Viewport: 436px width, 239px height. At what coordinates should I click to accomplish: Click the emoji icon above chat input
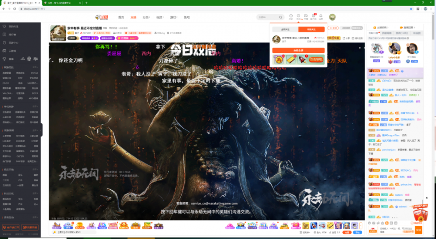coord(369,223)
